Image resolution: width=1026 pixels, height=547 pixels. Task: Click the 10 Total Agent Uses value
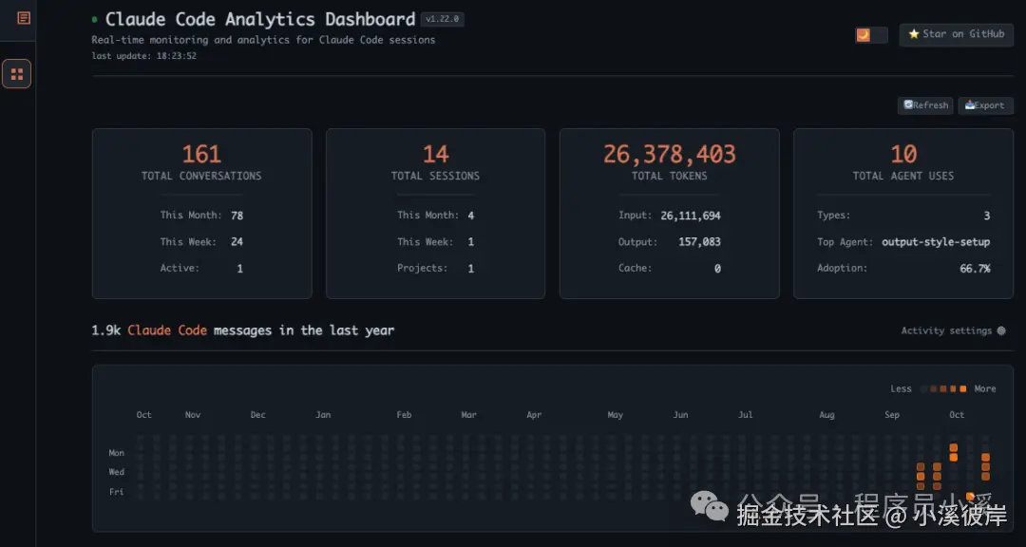(x=903, y=155)
